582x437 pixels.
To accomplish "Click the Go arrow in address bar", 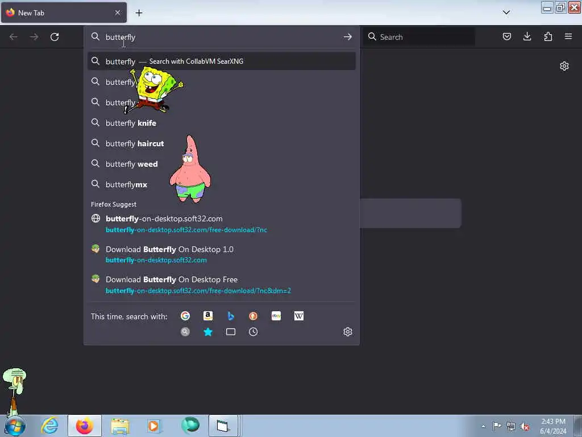I will [348, 37].
